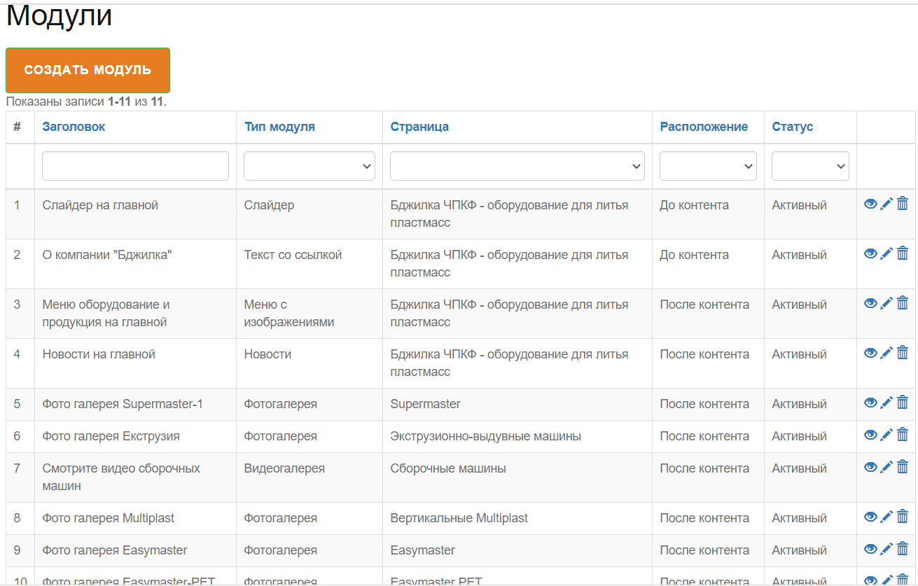Delete "Фото галерея Supermaster-1" using trash icon
918x586 pixels.
[x=903, y=403]
